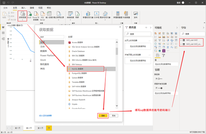
Task: Switch to the 视图 ribbon tab
Action: click(41, 8)
